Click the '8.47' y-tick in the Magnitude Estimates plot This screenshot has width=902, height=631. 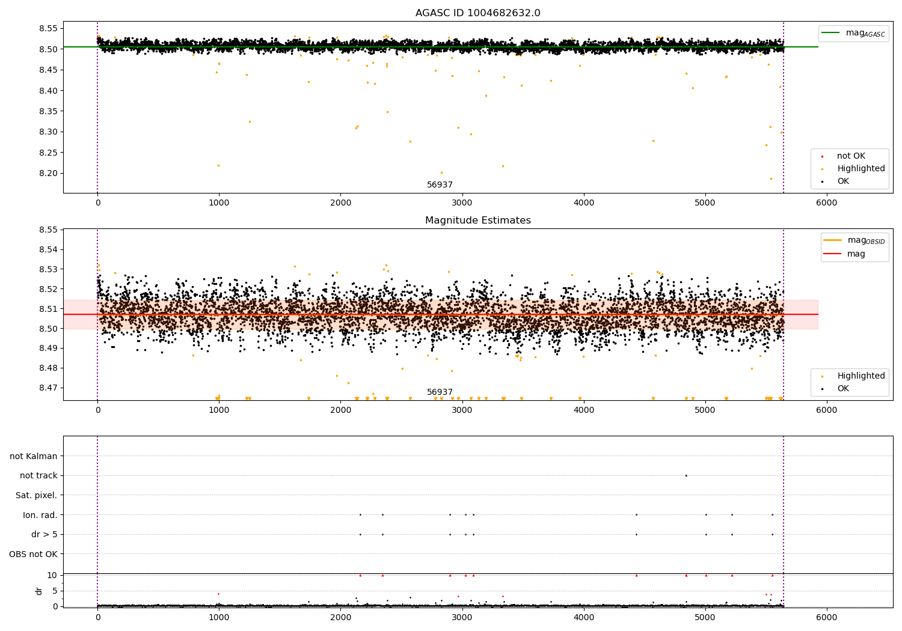click(x=48, y=388)
